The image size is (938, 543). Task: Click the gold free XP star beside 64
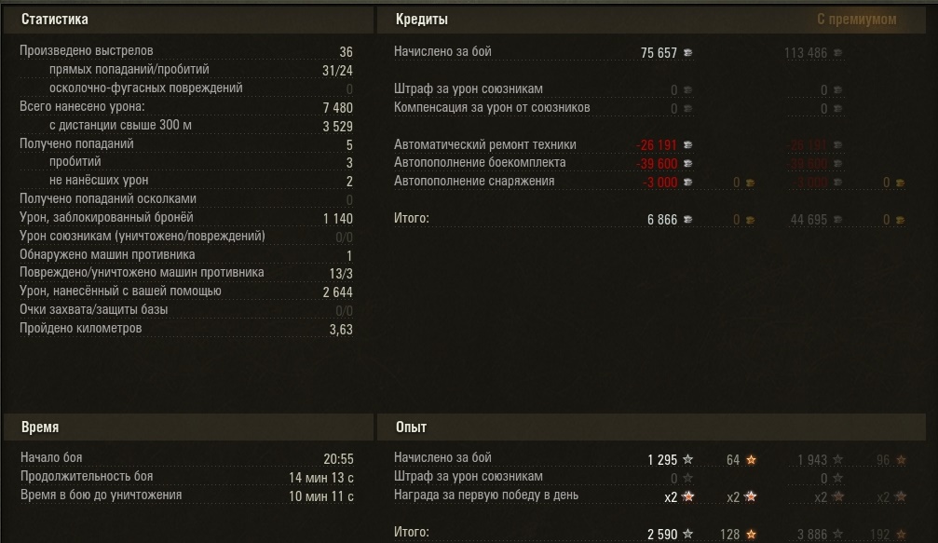pyautogui.click(x=751, y=459)
